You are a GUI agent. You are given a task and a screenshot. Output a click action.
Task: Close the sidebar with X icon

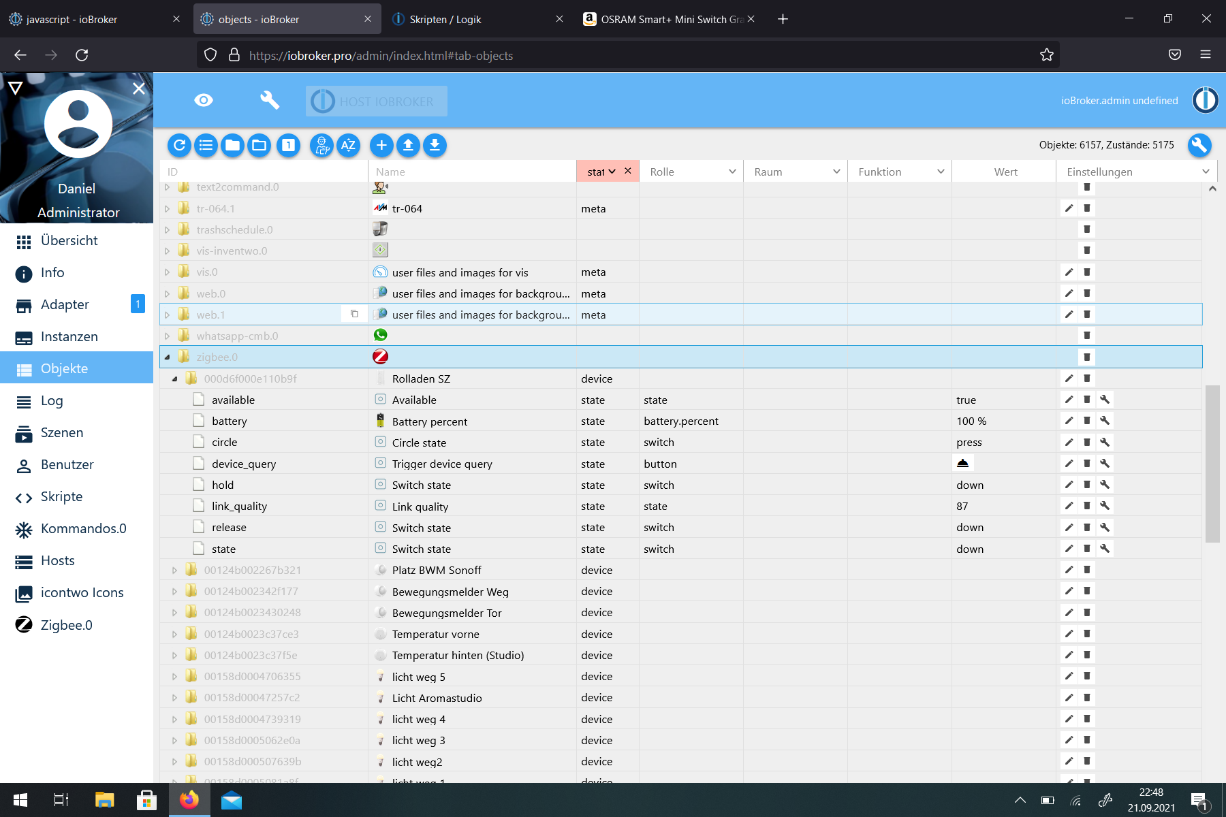139,89
